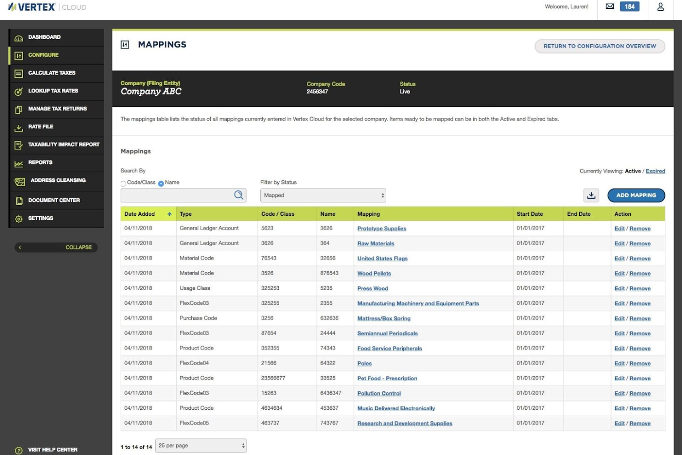
Task: Click Return to Configuration Overview
Action: coord(600,46)
